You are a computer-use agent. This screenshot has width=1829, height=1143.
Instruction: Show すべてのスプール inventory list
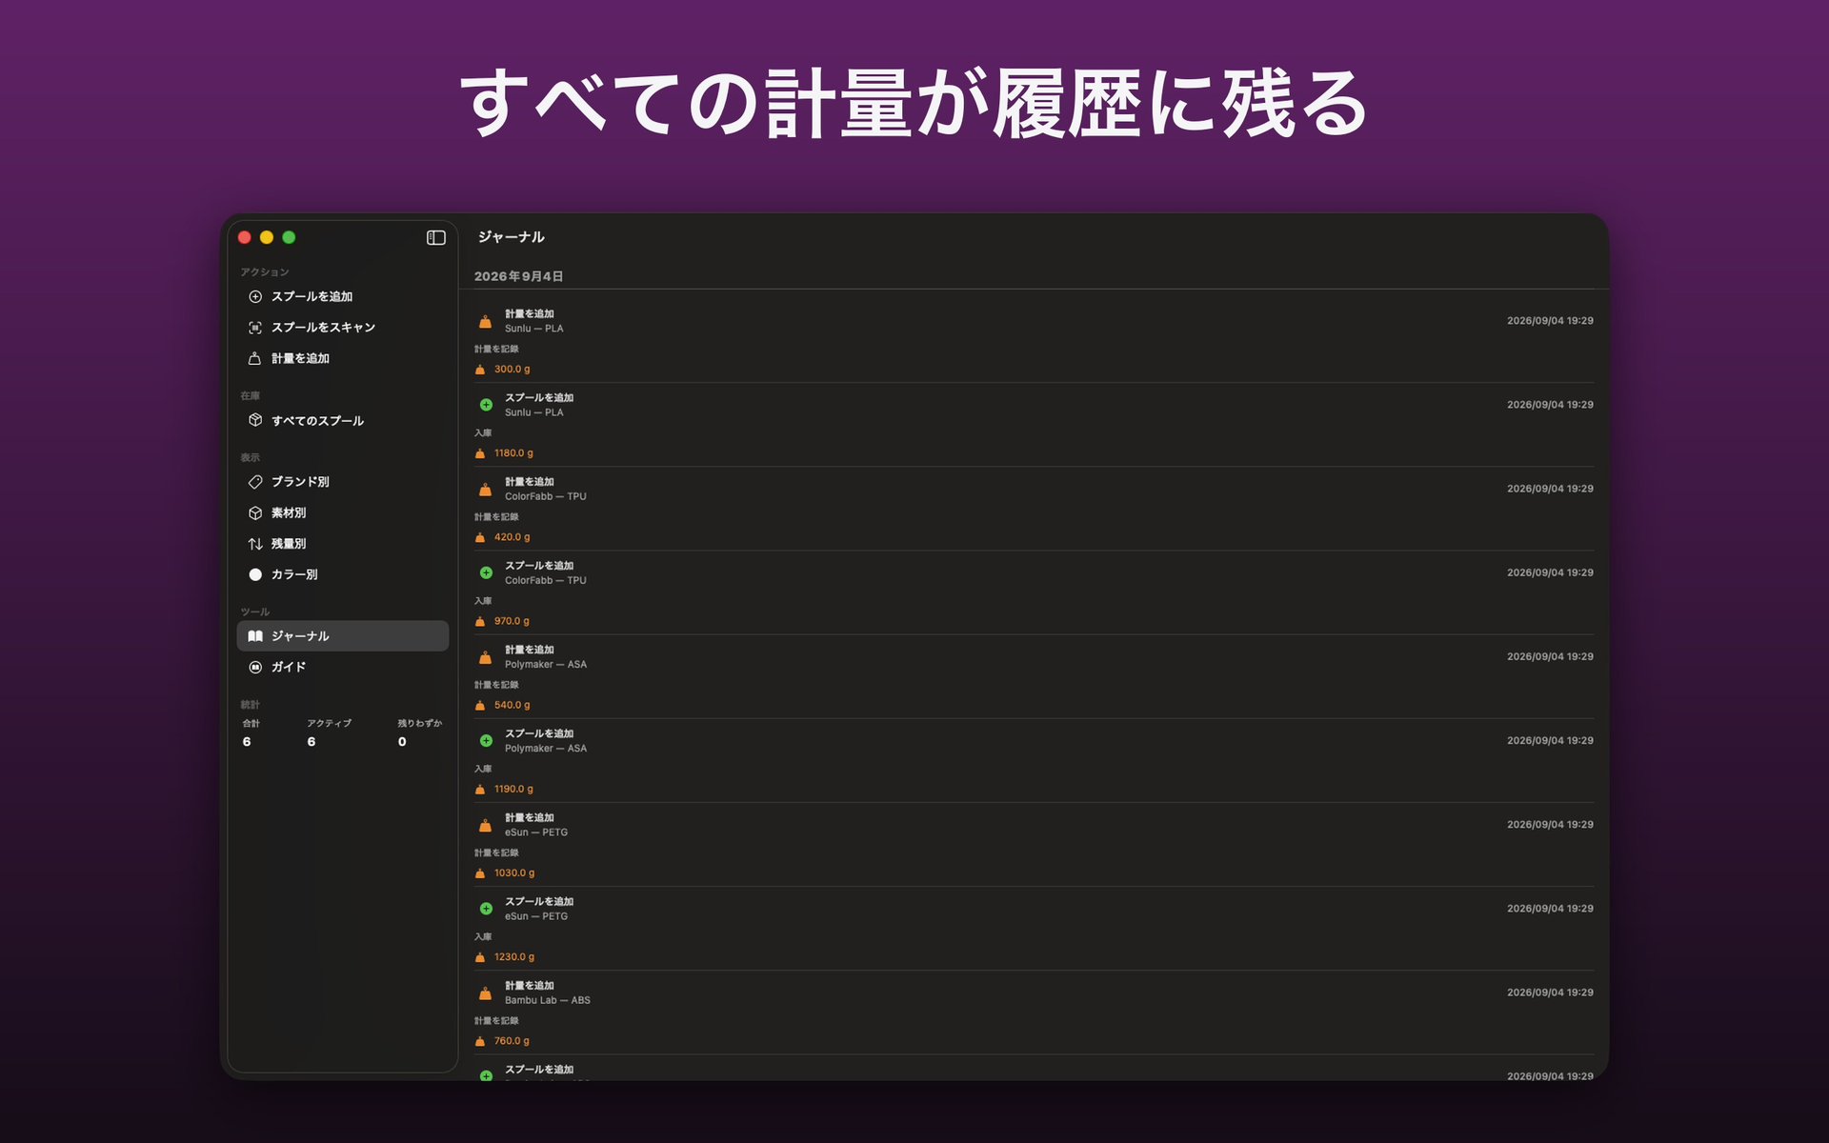tap(342, 420)
